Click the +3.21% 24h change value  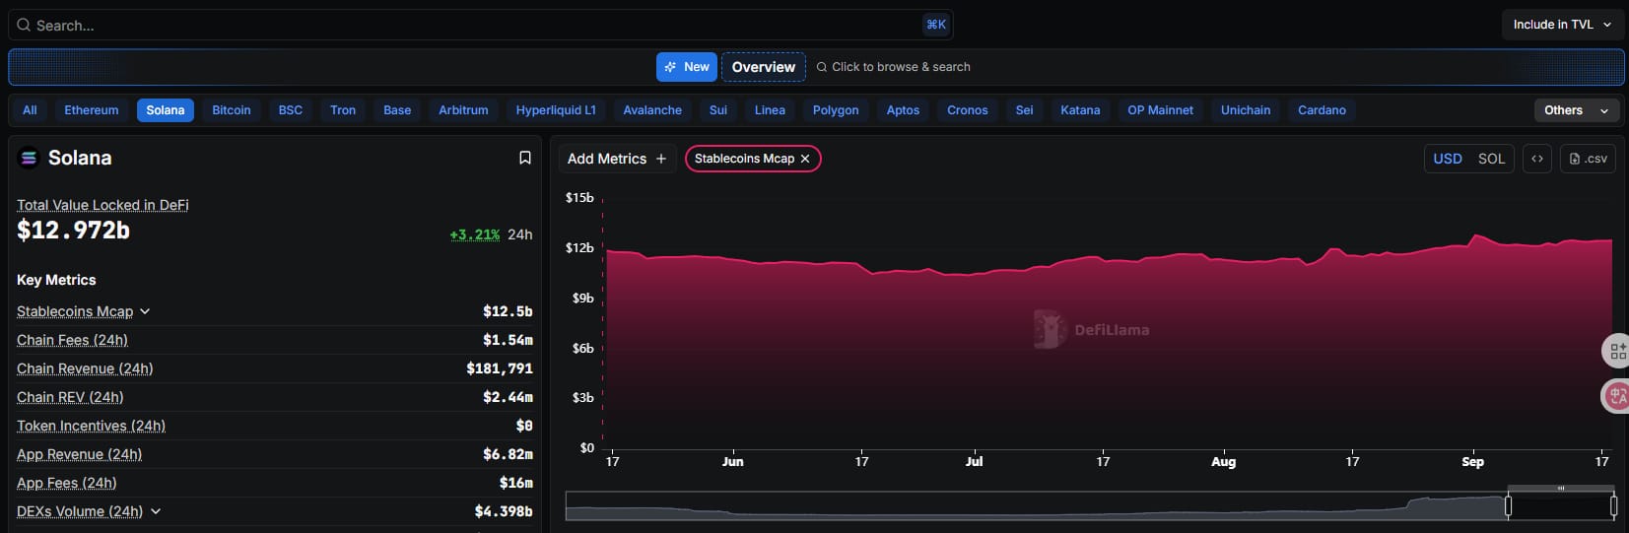pos(475,234)
